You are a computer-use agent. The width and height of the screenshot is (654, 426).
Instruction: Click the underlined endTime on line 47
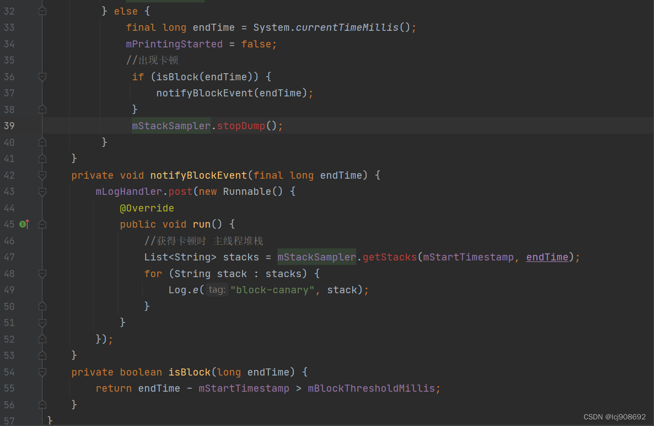click(x=547, y=257)
